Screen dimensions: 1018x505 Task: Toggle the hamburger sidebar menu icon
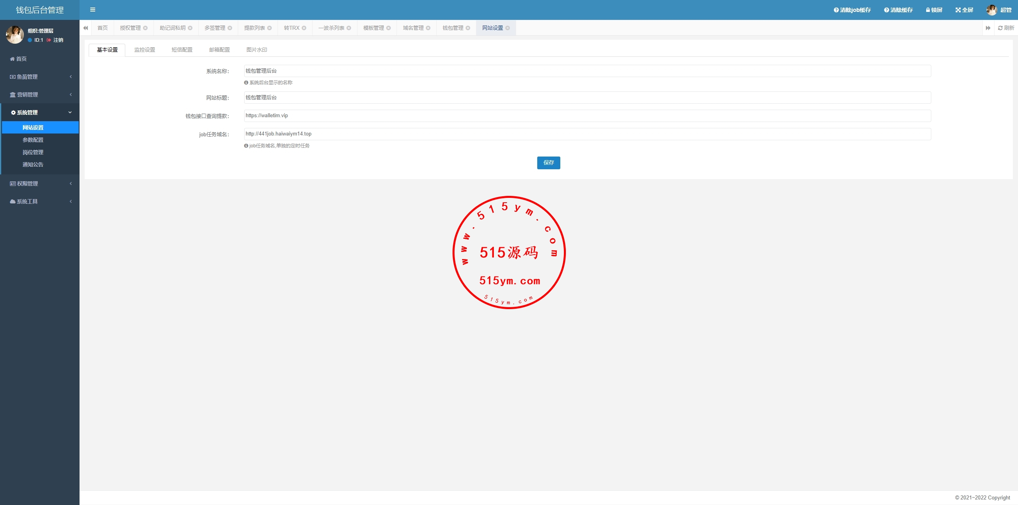pos(93,10)
